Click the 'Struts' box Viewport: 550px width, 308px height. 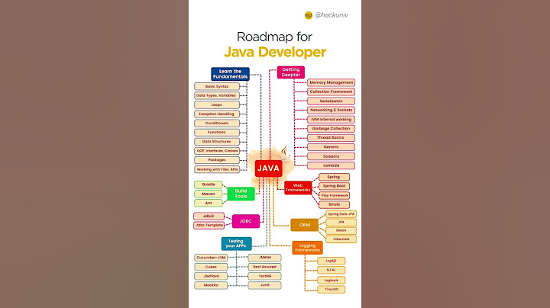334,204
